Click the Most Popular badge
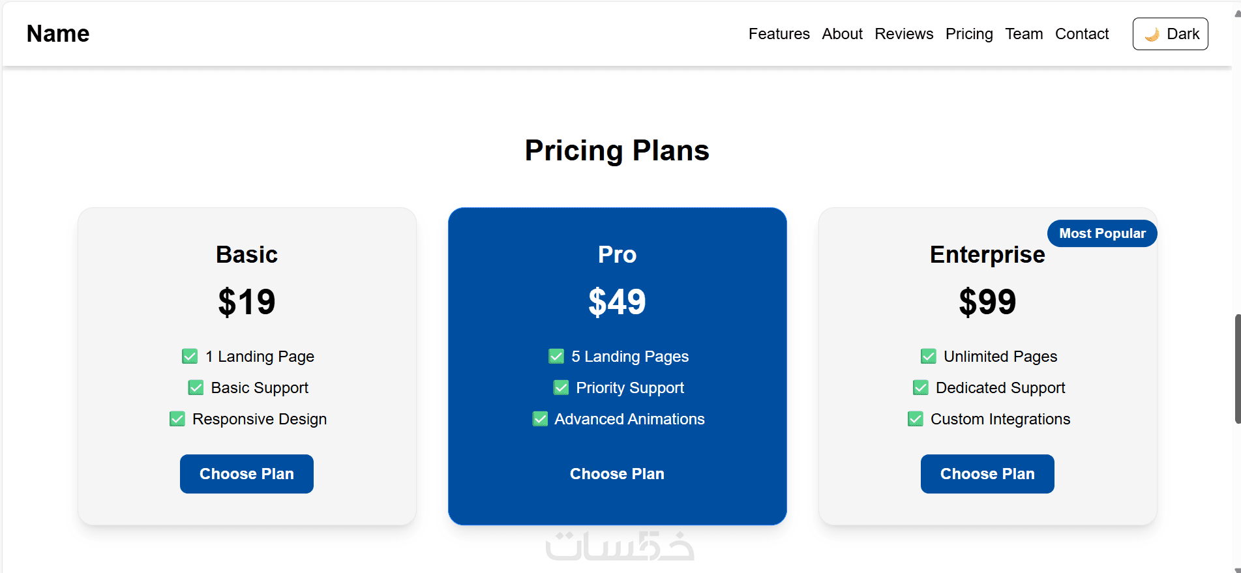 coord(1102,233)
